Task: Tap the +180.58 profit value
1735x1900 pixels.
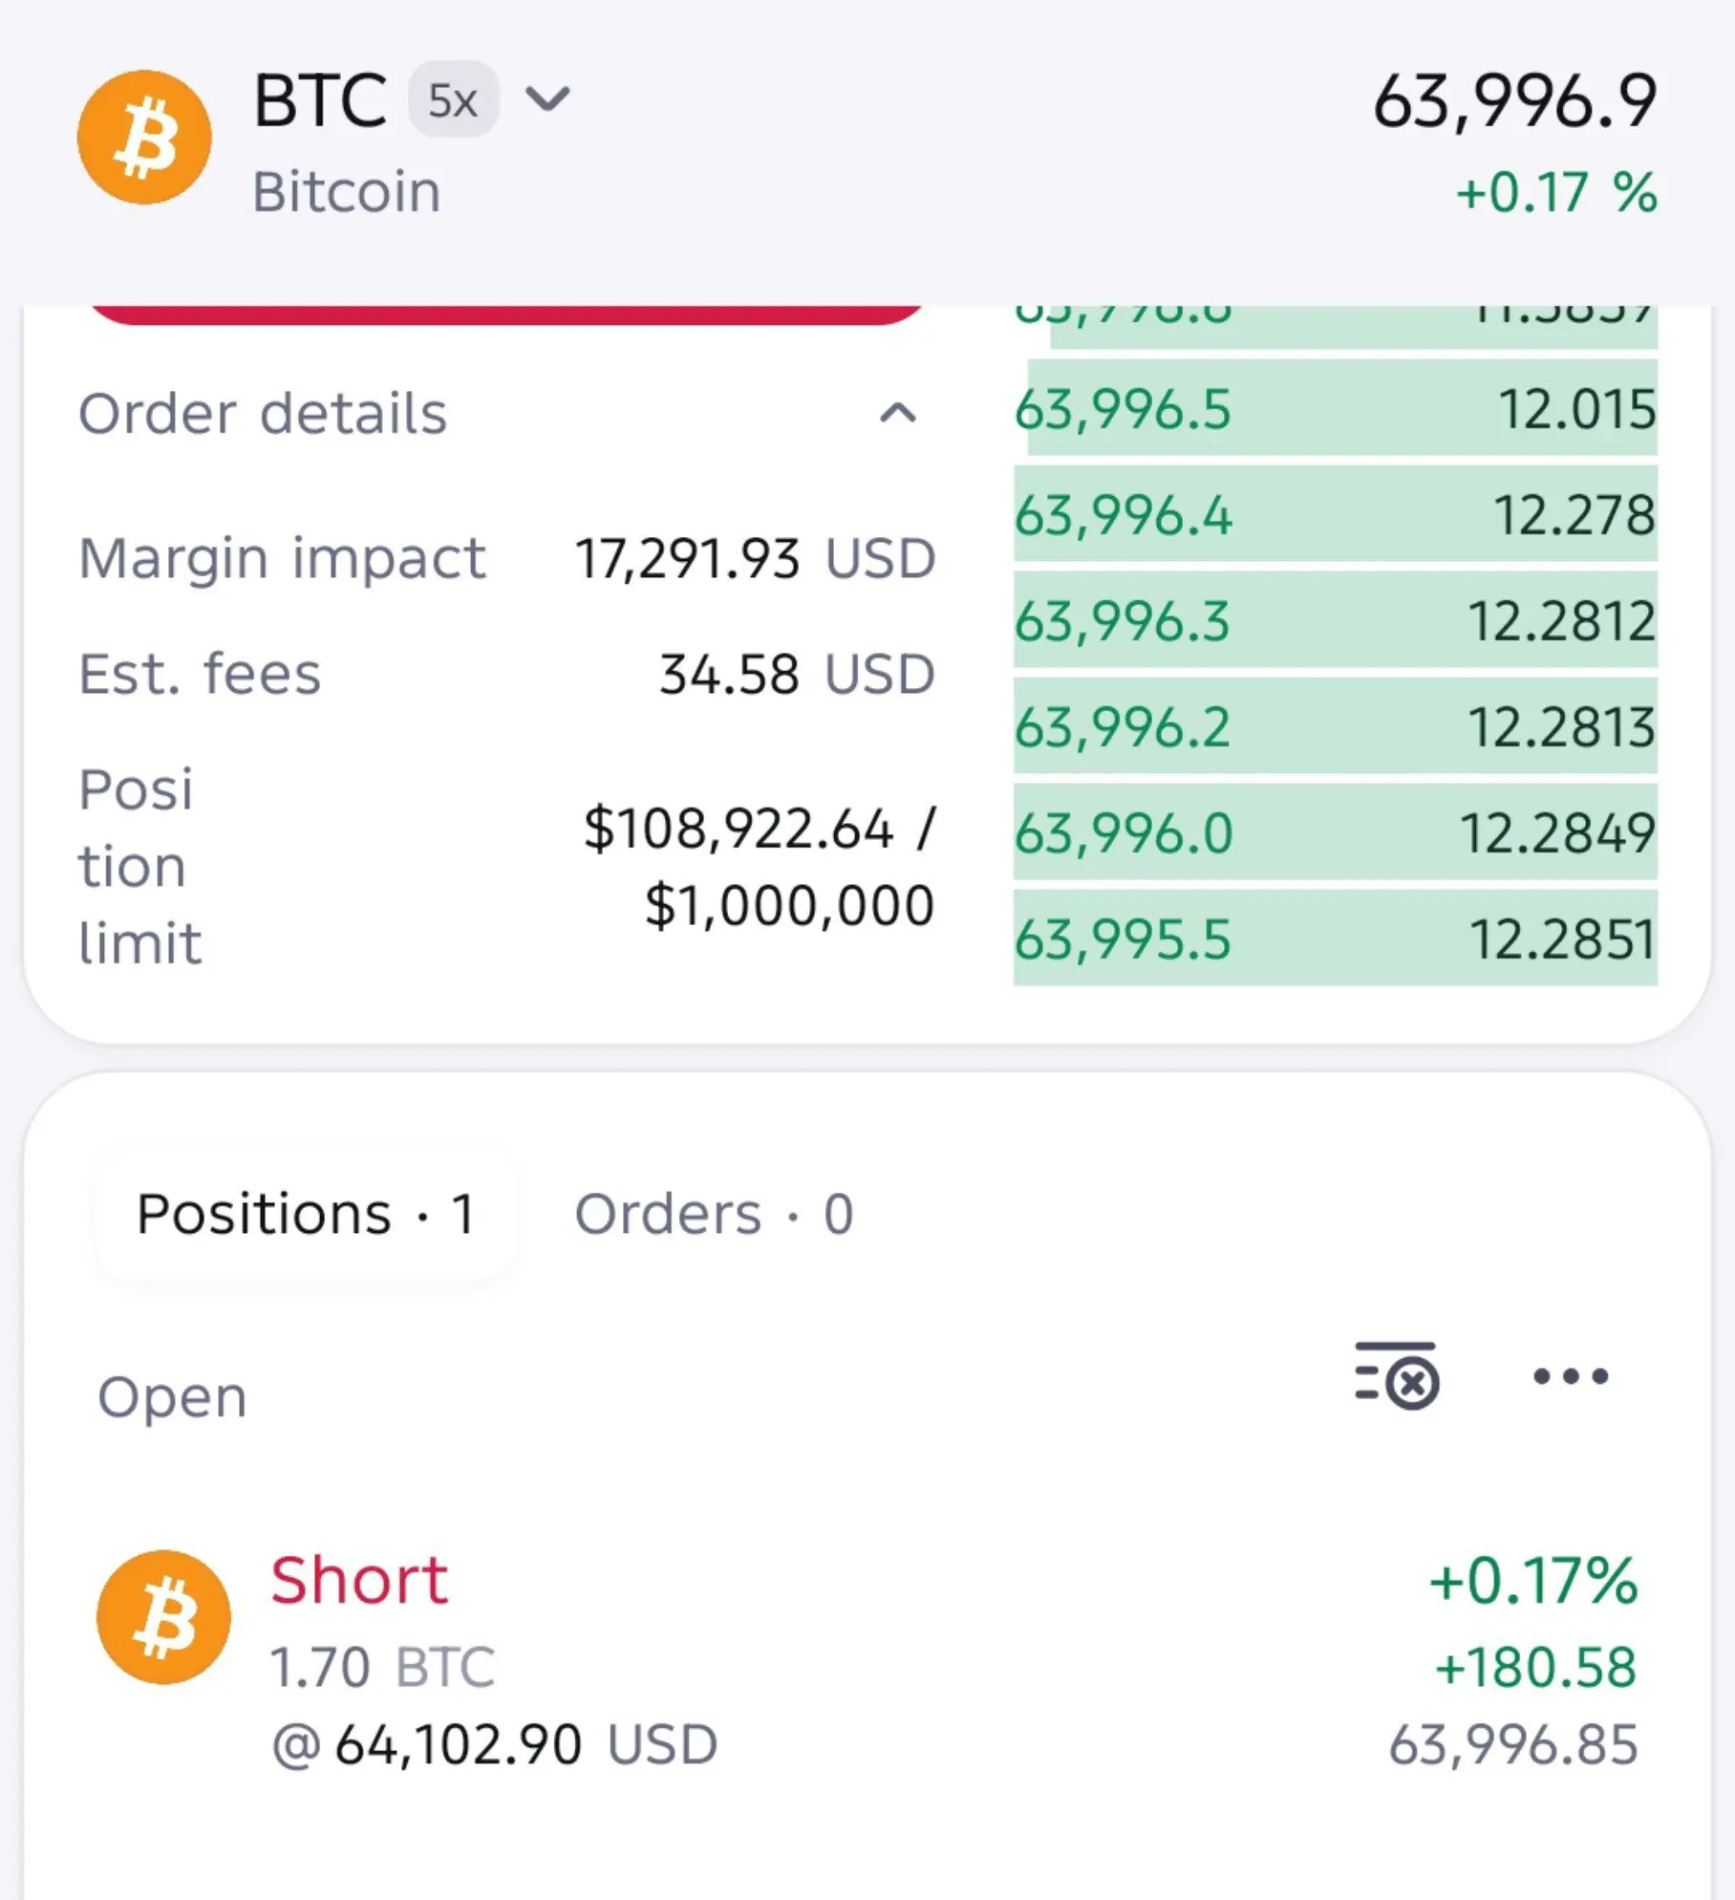Action: pyautogui.click(x=1536, y=1667)
